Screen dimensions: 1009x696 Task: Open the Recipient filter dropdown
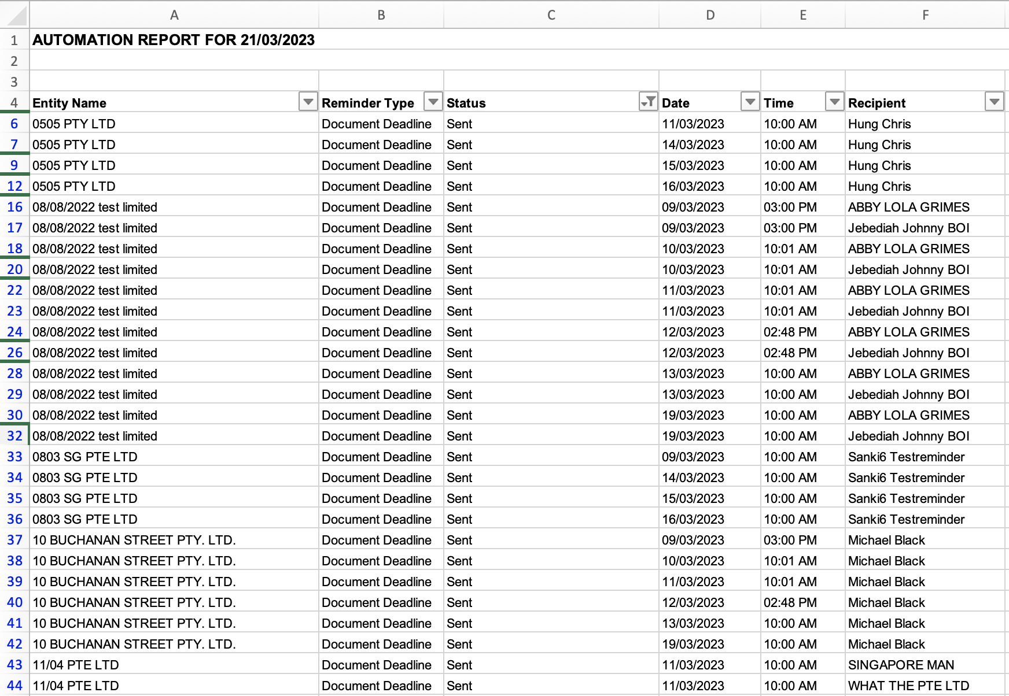pos(994,102)
